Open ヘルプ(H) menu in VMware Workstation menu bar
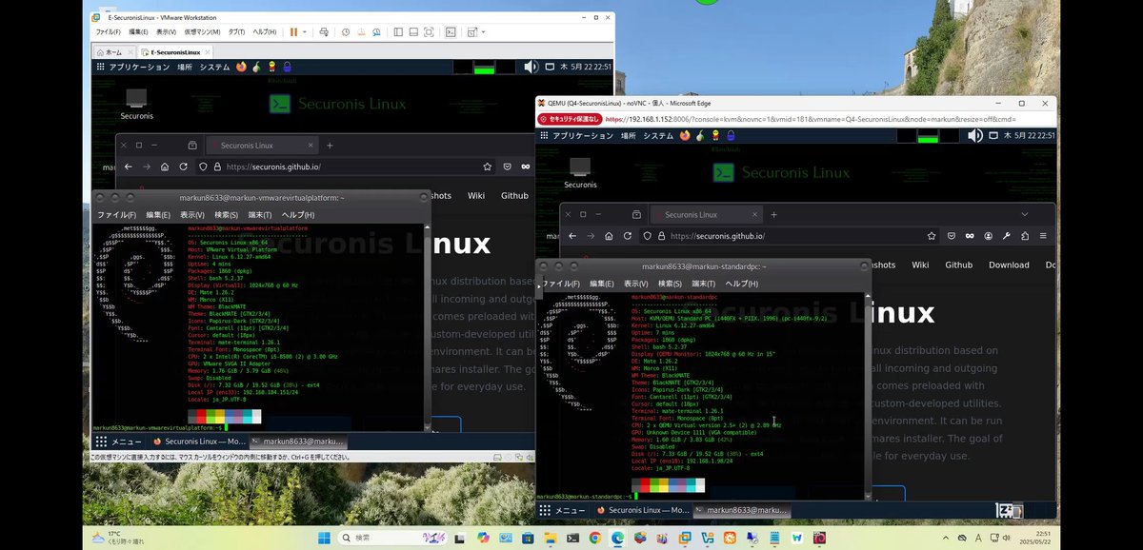 [x=265, y=31]
